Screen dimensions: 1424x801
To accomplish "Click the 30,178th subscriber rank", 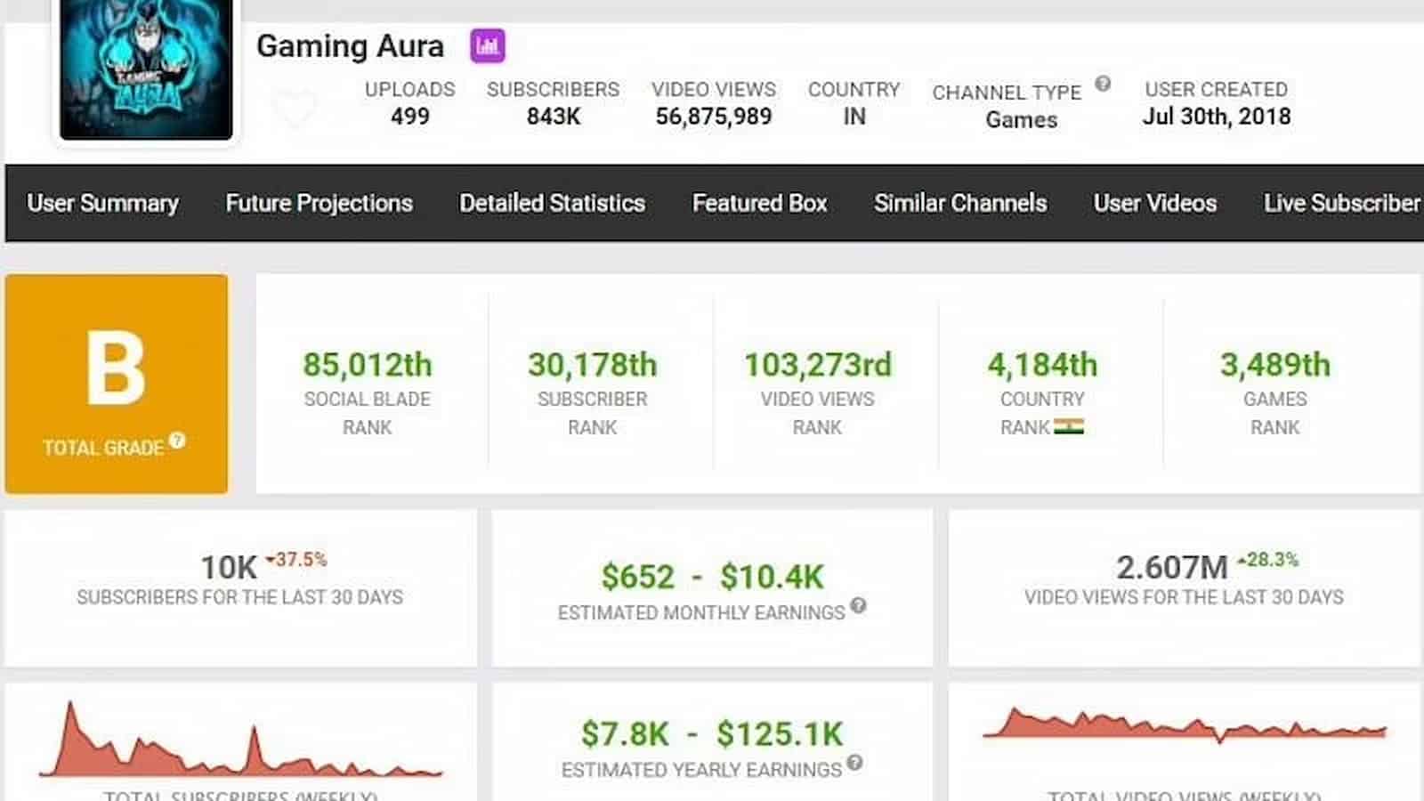I will point(592,365).
